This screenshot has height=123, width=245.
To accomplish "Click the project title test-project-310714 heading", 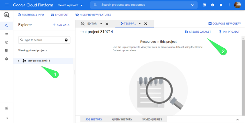I will click(97, 32).
